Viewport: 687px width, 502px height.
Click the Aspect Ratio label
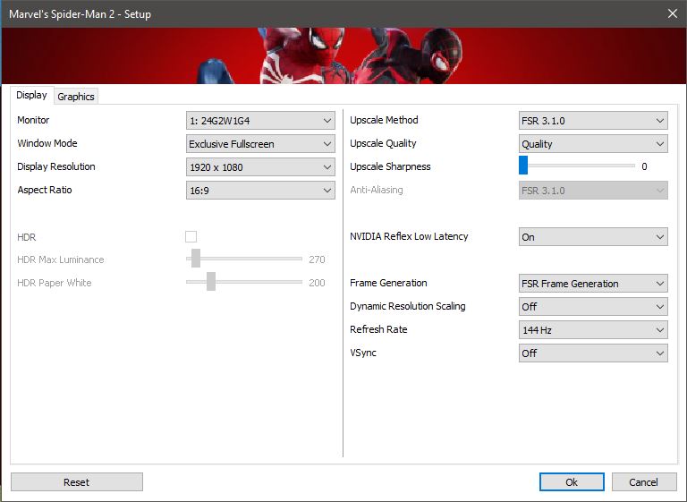tap(45, 190)
